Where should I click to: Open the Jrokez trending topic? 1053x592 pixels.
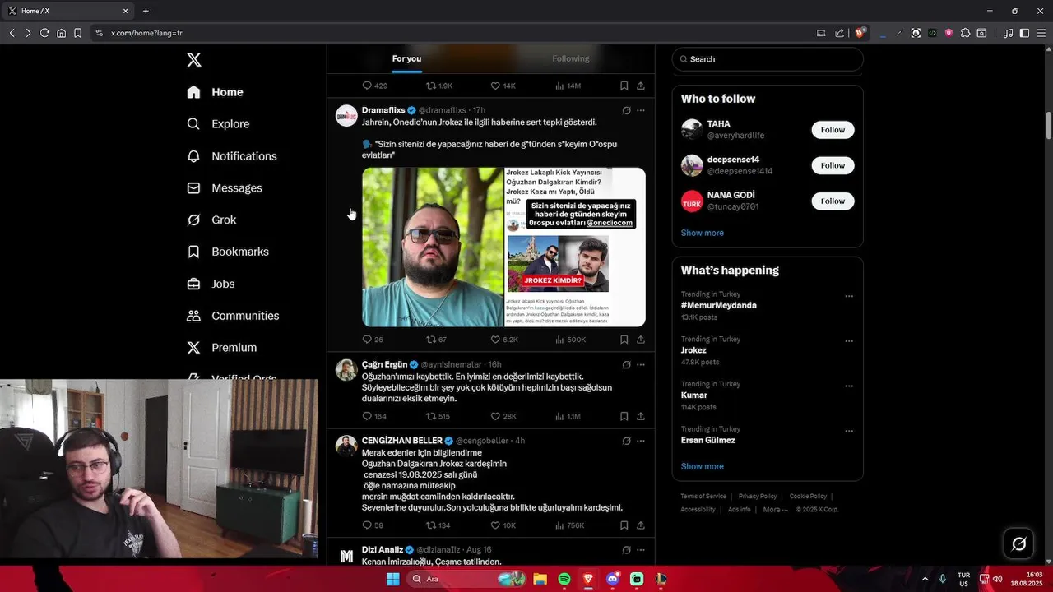pos(693,350)
